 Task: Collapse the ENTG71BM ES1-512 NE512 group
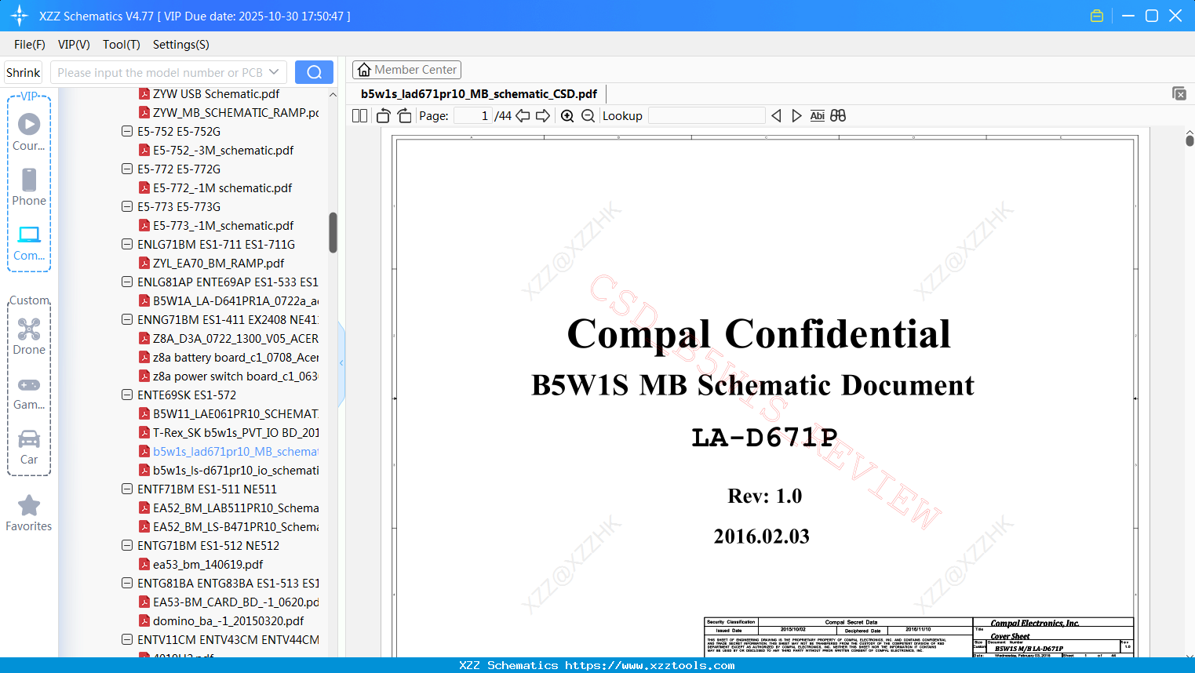point(127,545)
